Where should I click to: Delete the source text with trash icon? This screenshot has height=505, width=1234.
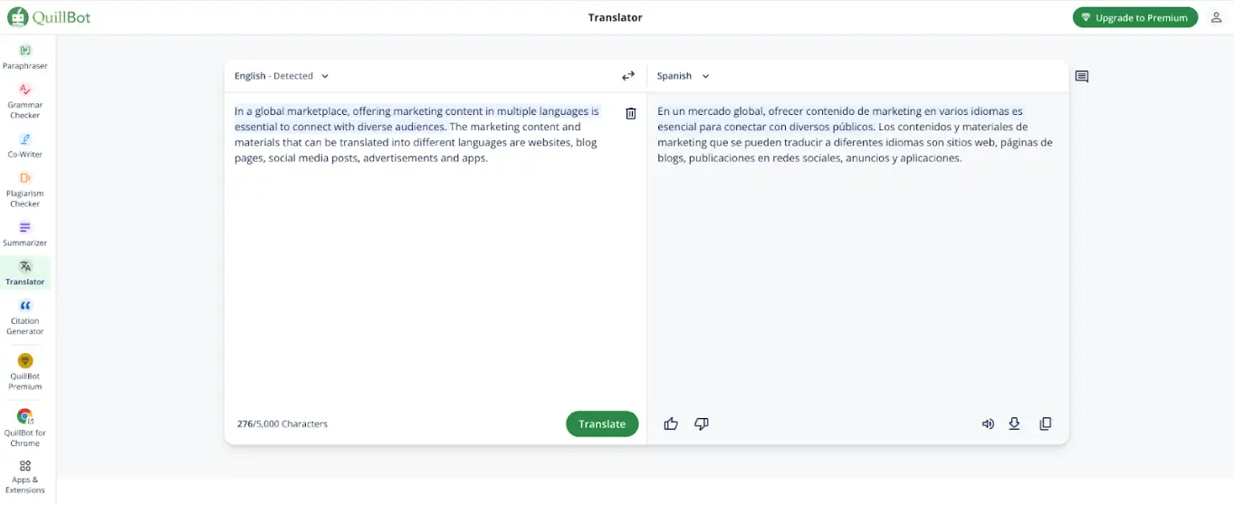pyautogui.click(x=631, y=113)
